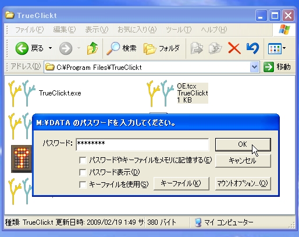Click the キャンセル button
Screen dimensions: 299x237
pyautogui.click(x=243, y=161)
